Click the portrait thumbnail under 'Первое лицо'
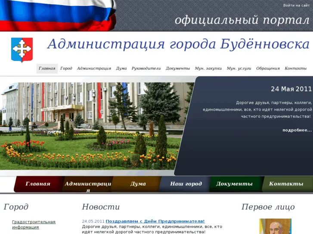 click(275, 226)
